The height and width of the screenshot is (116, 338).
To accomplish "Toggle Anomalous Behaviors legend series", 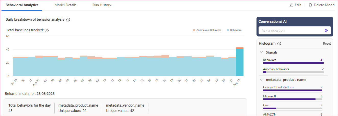I will pos(207,30).
